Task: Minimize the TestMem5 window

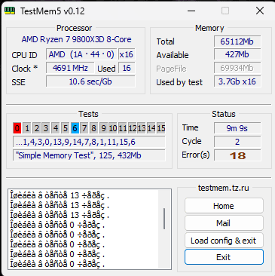Action: [x=191, y=11]
